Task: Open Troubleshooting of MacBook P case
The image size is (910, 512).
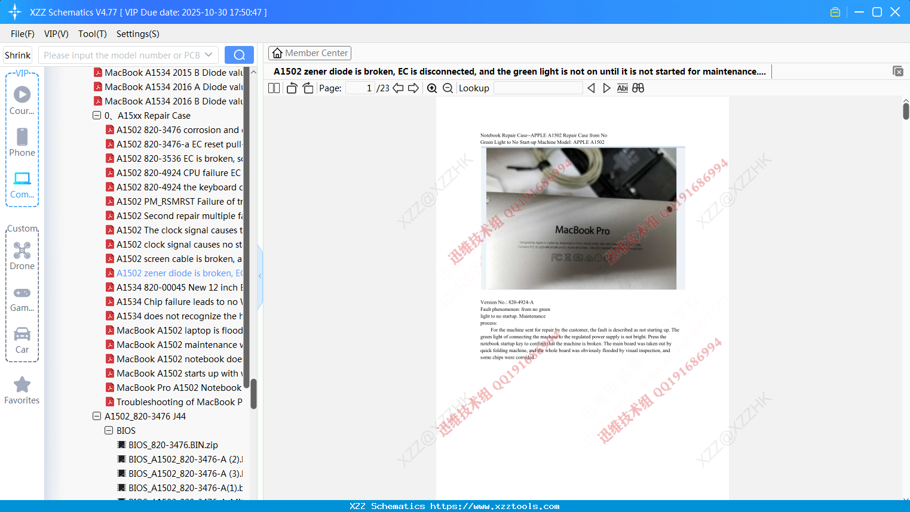Action: pyautogui.click(x=174, y=402)
